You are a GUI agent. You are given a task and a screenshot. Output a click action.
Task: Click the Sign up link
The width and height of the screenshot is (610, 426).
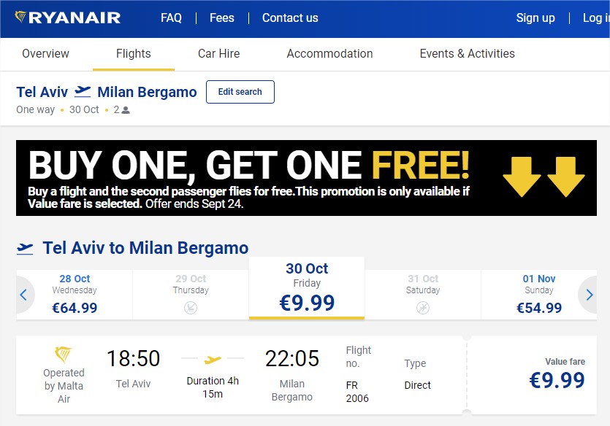tap(535, 18)
